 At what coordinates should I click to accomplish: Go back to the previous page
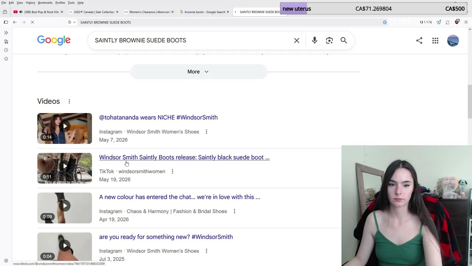15,22
